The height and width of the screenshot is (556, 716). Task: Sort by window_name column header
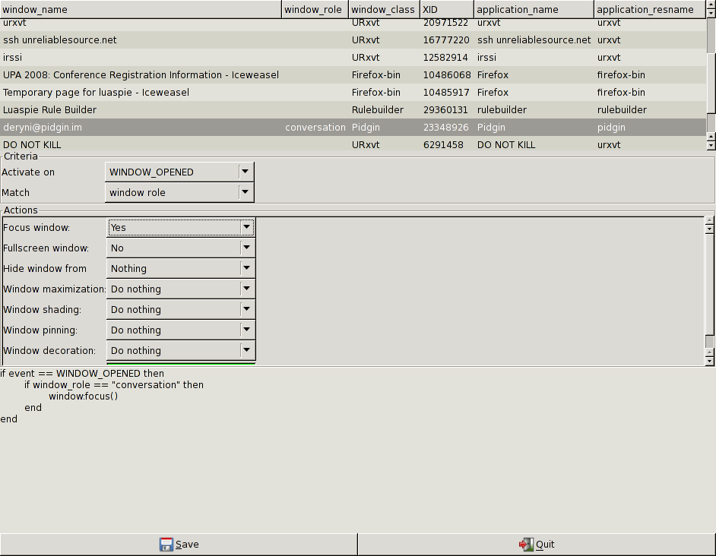[141, 9]
